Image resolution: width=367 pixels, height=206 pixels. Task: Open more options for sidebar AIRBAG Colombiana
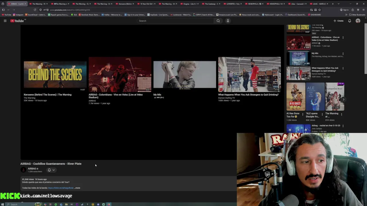pos(343,37)
